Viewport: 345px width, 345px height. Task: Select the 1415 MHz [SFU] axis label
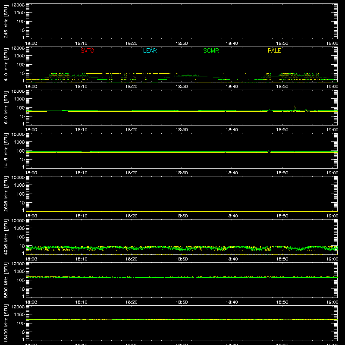6,151
